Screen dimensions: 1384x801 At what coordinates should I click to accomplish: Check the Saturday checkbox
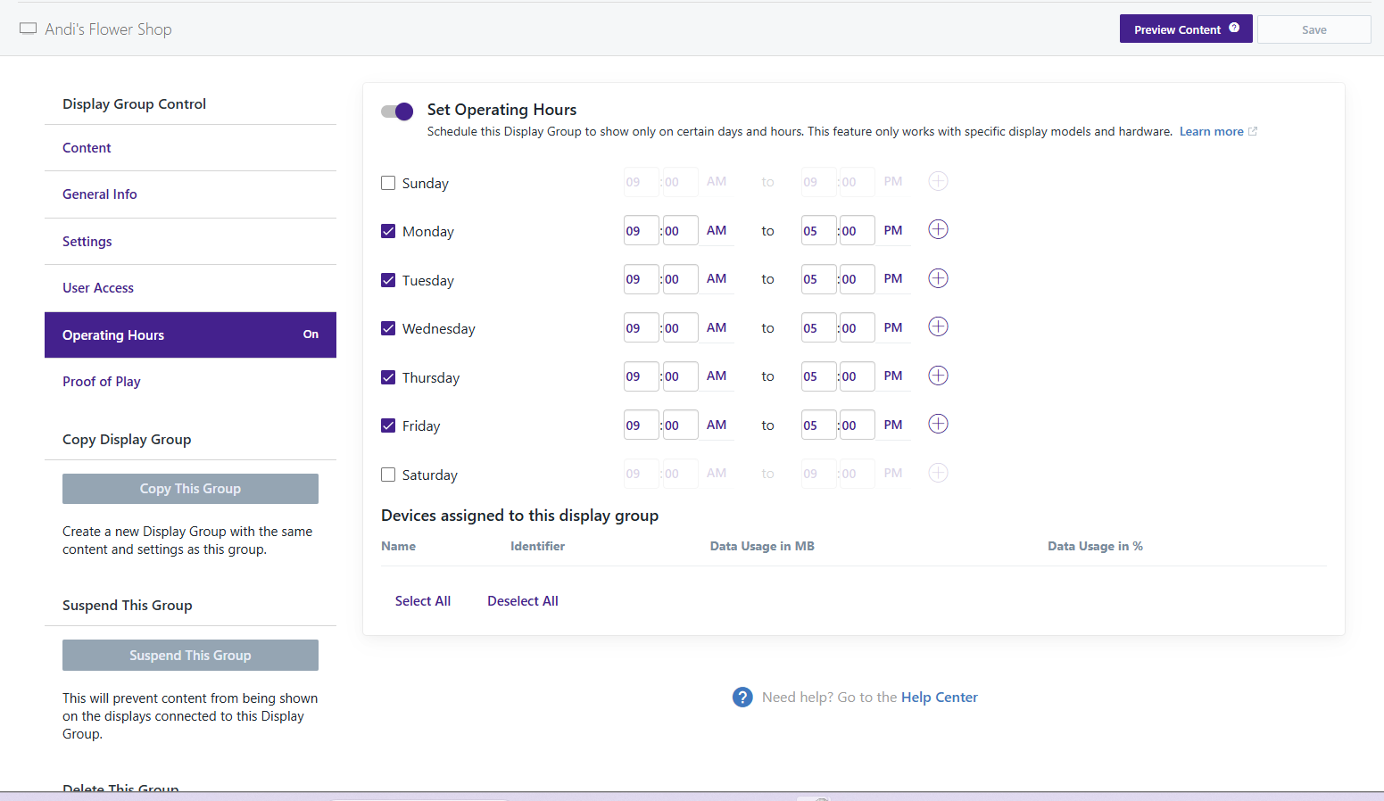coord(388,475)
